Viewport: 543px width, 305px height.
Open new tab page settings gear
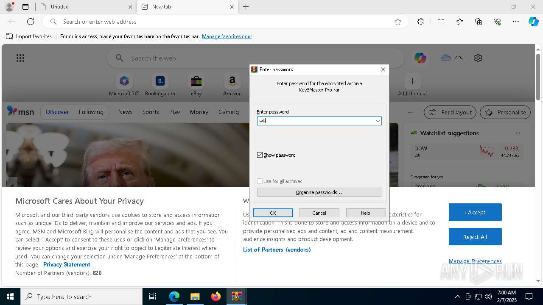coord(478,58)
